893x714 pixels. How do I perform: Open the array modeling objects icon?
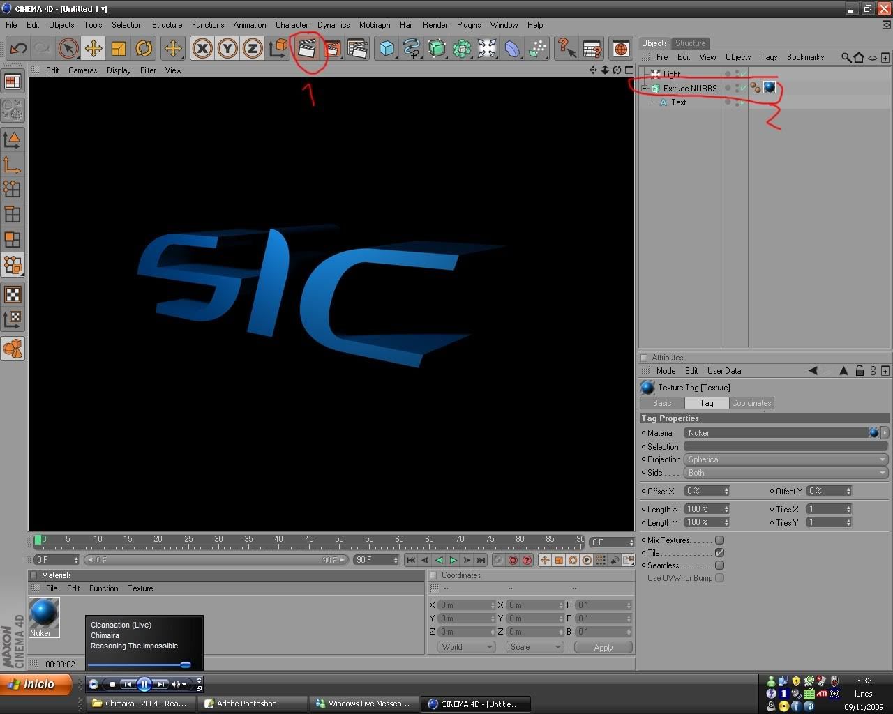tap(462, 48)
